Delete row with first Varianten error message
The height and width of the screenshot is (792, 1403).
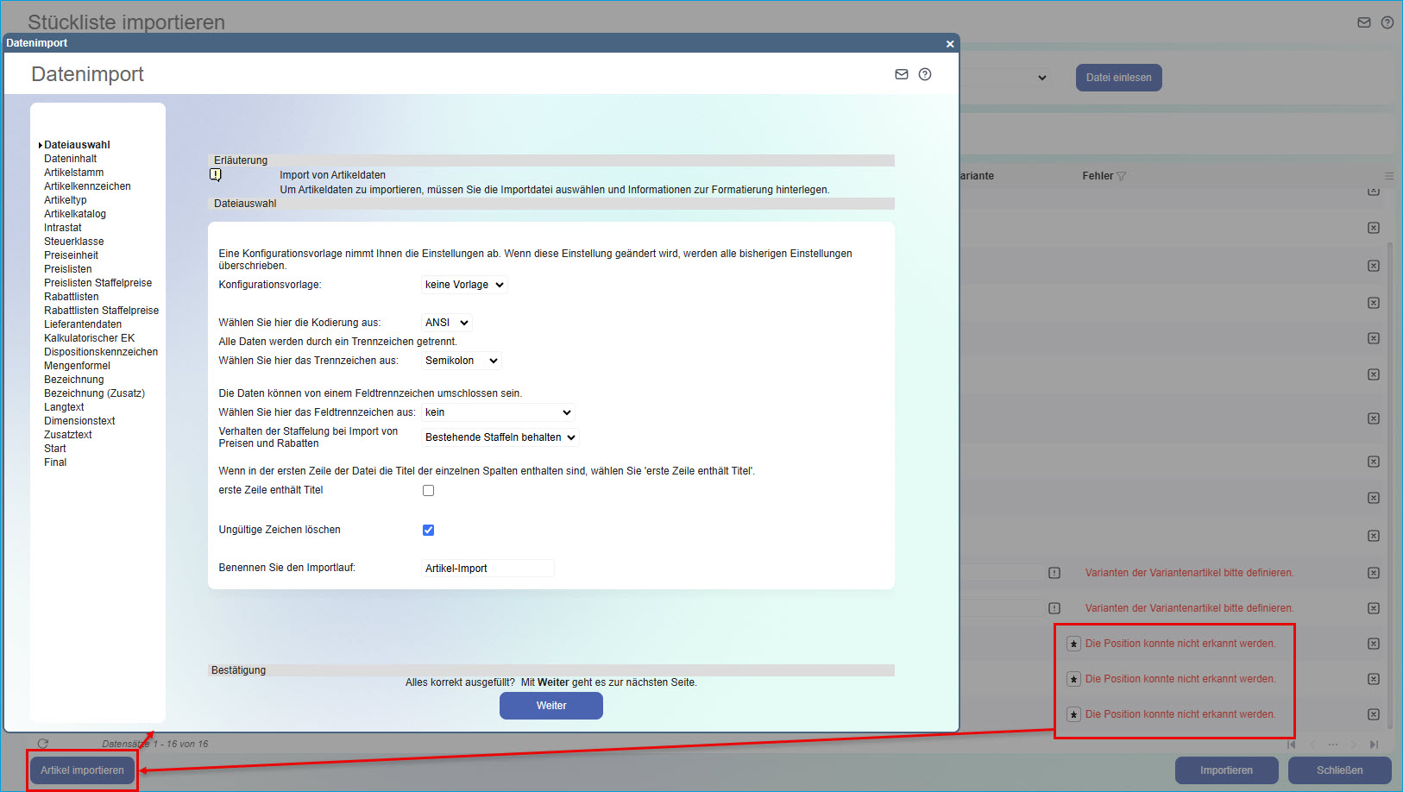point(1374,573)
